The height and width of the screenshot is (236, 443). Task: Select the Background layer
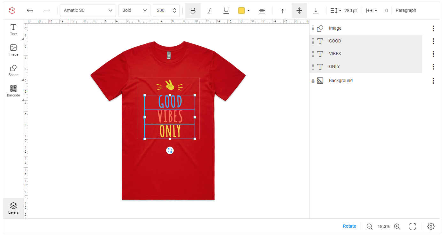(366, 81)
